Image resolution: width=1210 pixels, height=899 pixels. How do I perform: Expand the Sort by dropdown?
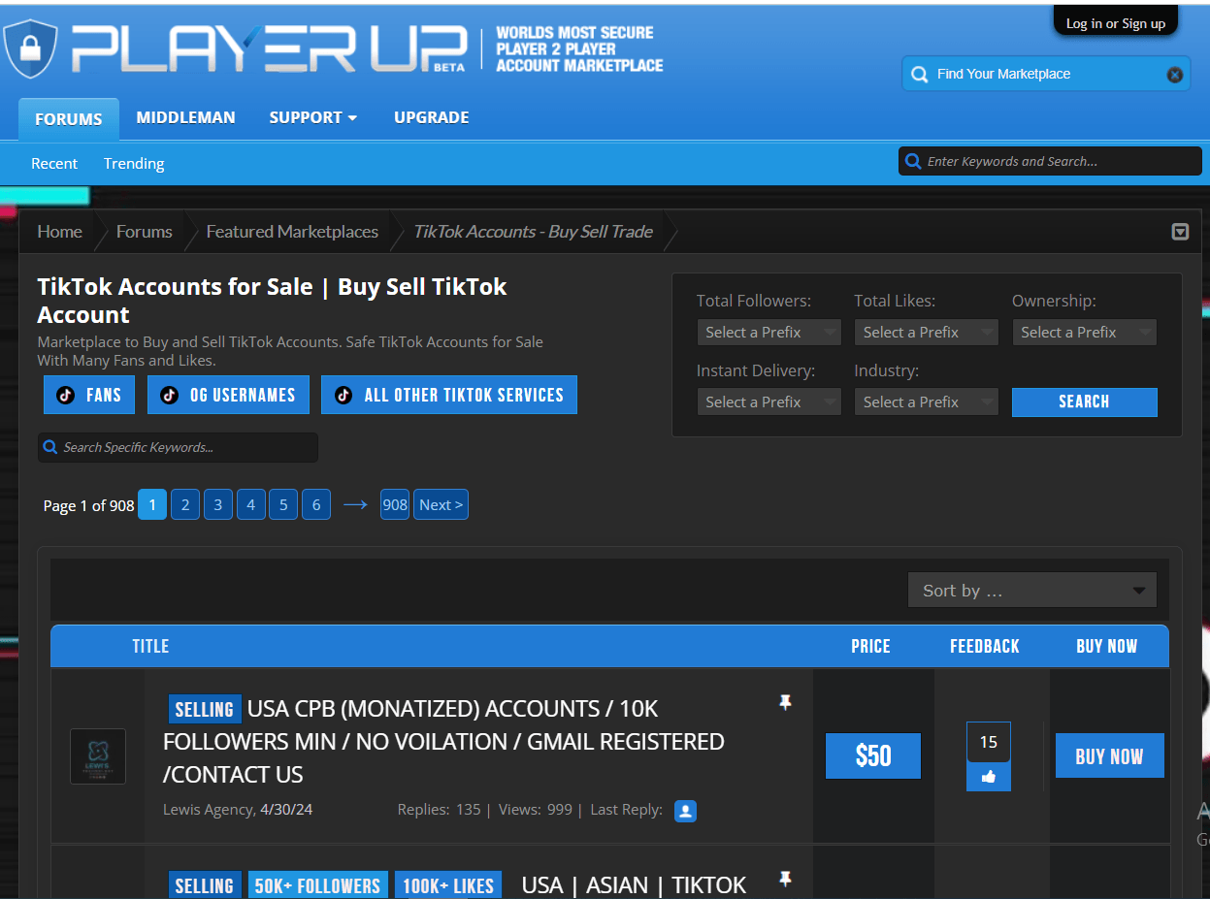(1032, 591)
